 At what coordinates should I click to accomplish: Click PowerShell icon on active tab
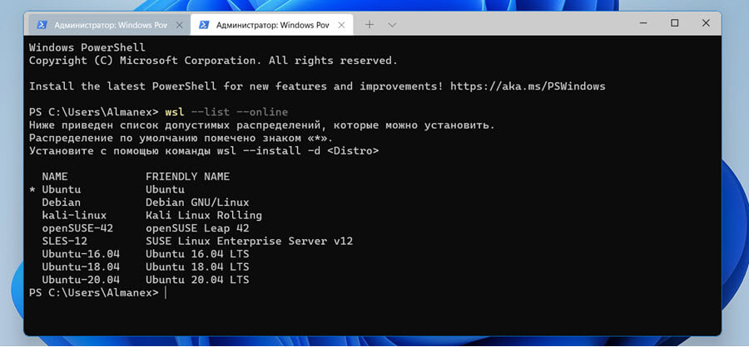click(204, 25)
